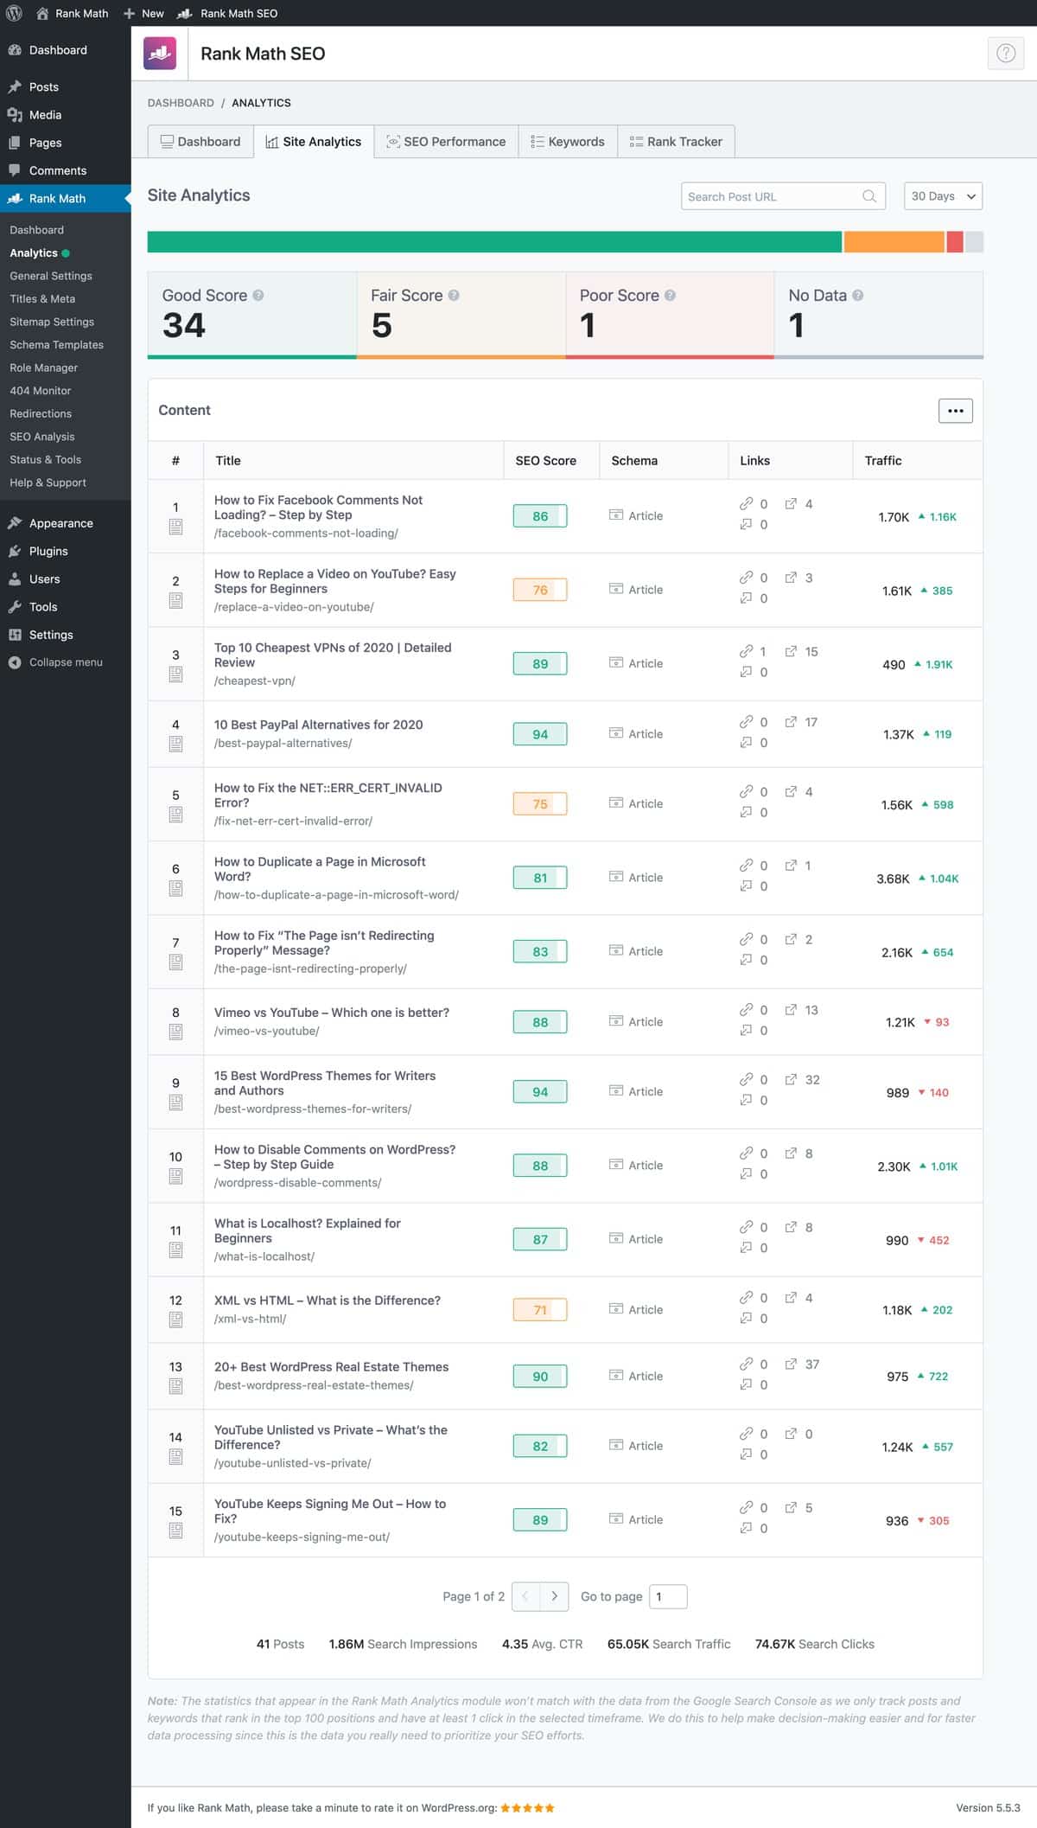Click Collapse menu arrow icon

tap(15, 662)
